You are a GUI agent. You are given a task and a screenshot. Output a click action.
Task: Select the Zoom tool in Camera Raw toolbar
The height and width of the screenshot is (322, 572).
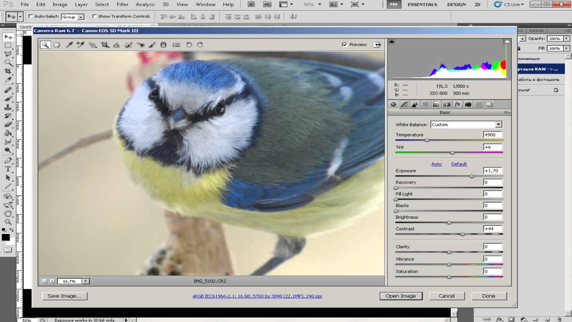tap(45, 45)
